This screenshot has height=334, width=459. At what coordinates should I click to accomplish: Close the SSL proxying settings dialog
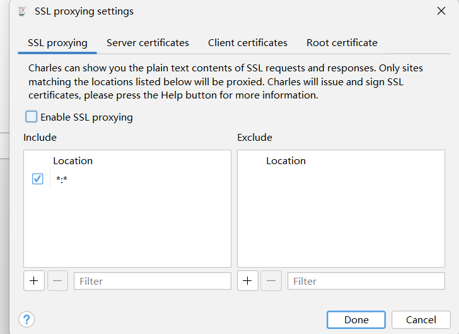click(441, 11)
